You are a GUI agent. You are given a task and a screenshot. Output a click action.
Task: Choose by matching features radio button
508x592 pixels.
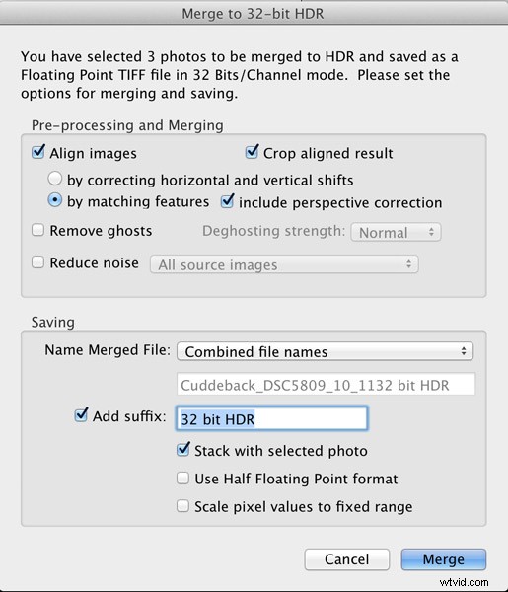point(54,200)
